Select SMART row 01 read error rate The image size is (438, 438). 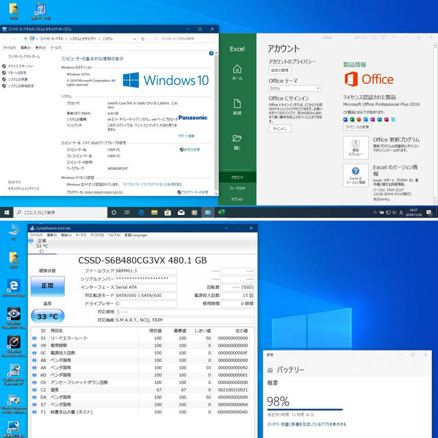pos(142,338)
